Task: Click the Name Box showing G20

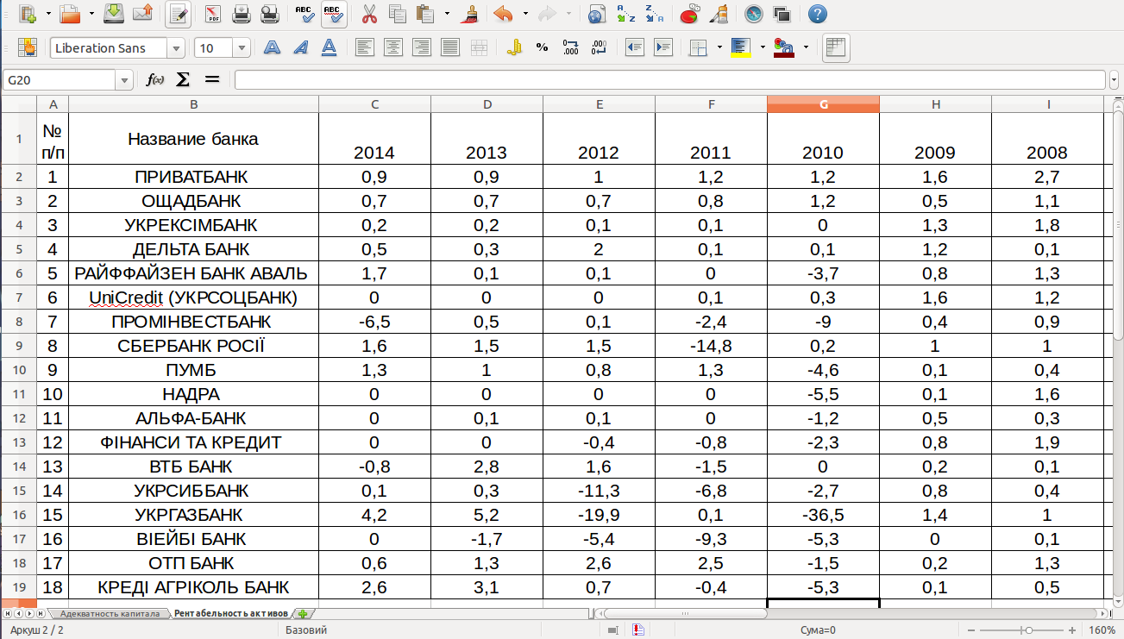Action: click(59, 80)
